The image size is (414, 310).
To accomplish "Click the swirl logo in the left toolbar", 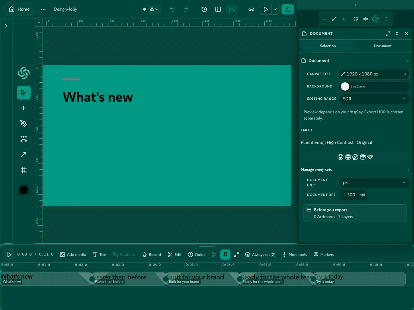I will [x=24, y=73].
